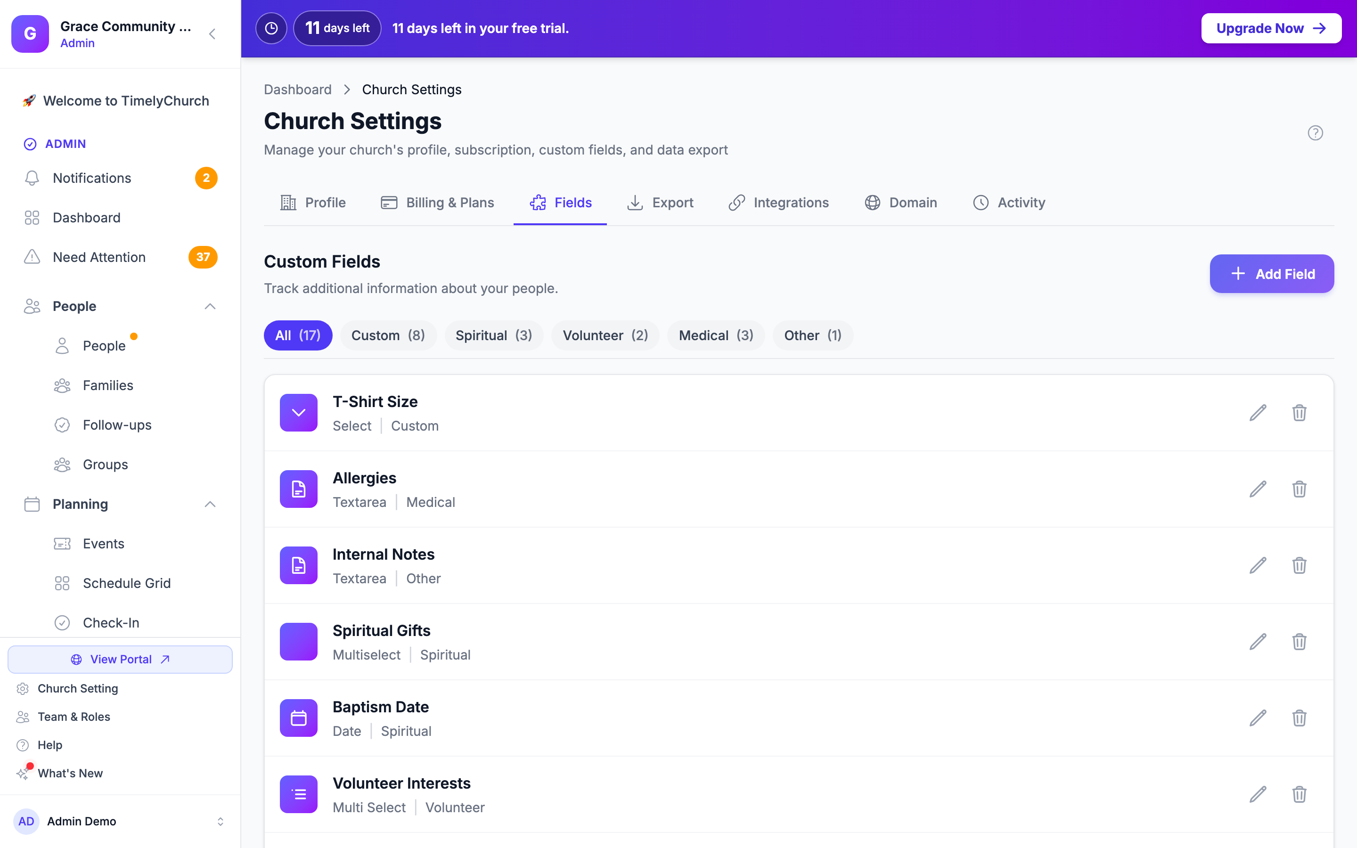Click the Grace Community G logo
The height and width of the screenshot is (848, 1357).
pyautogui.click(x=30, y=33)
